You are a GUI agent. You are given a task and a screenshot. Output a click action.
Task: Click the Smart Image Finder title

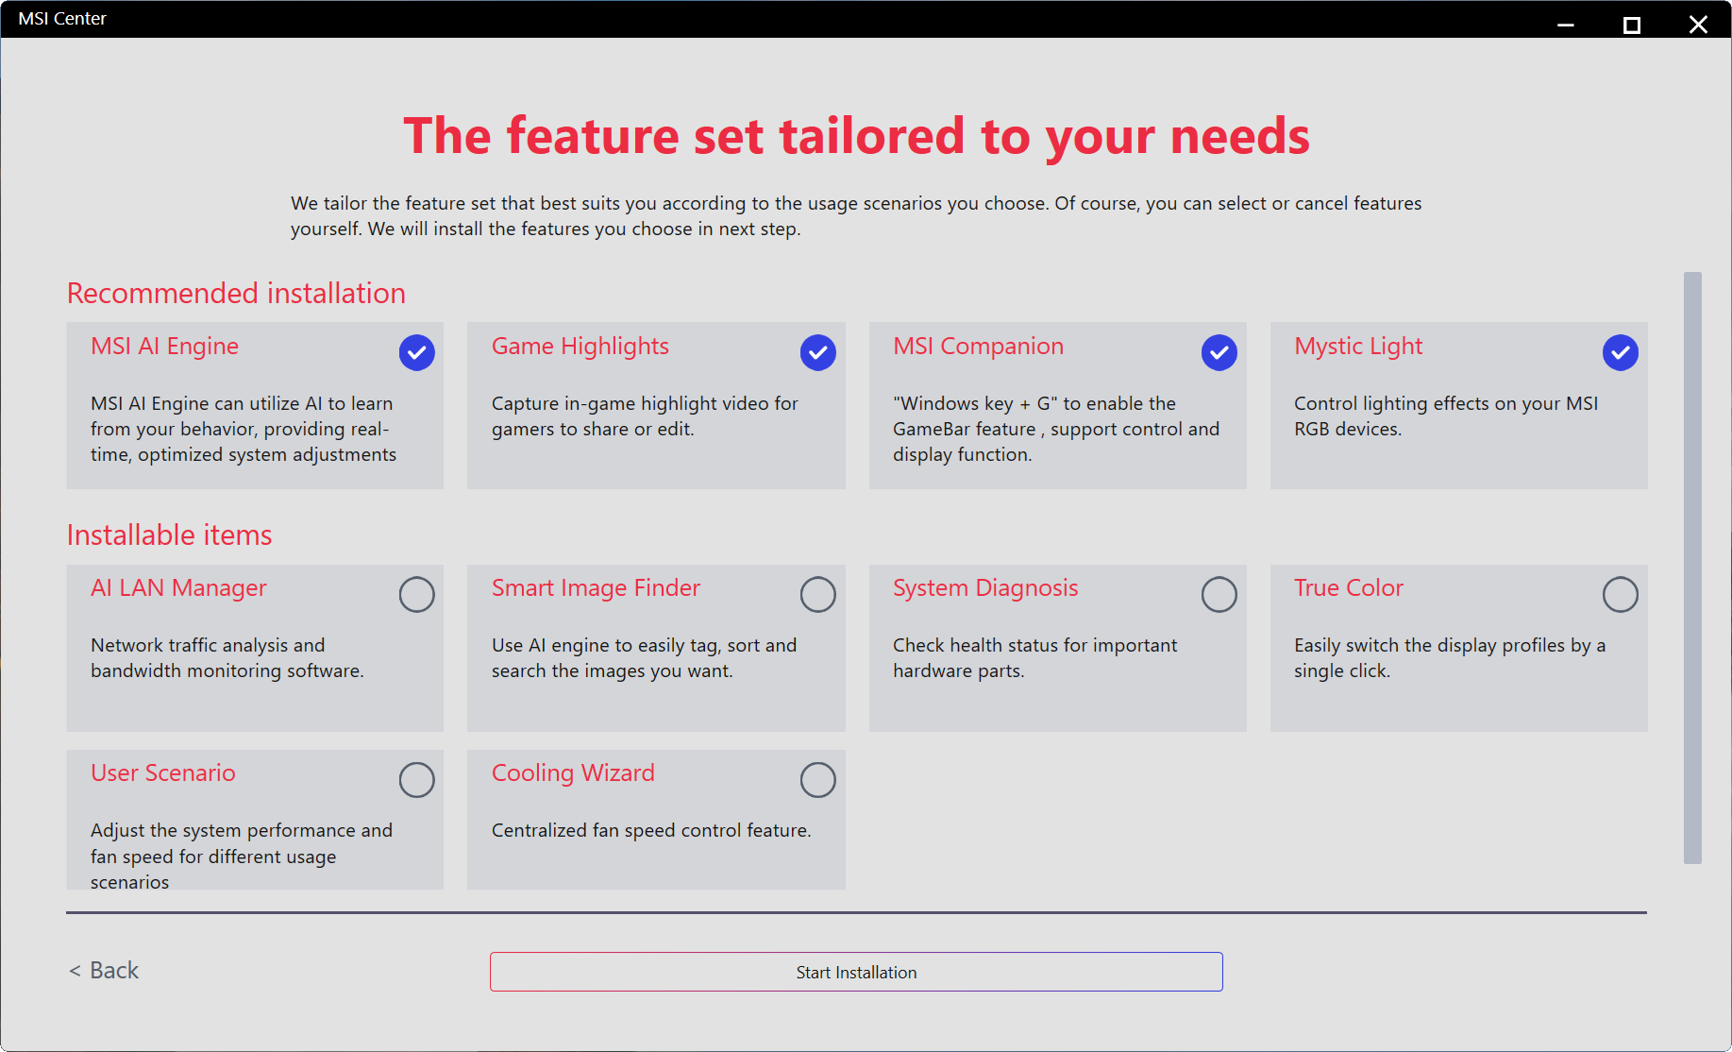[596, 587]
